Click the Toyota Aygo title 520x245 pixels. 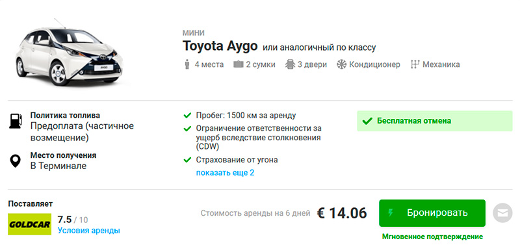coord(220,46)
